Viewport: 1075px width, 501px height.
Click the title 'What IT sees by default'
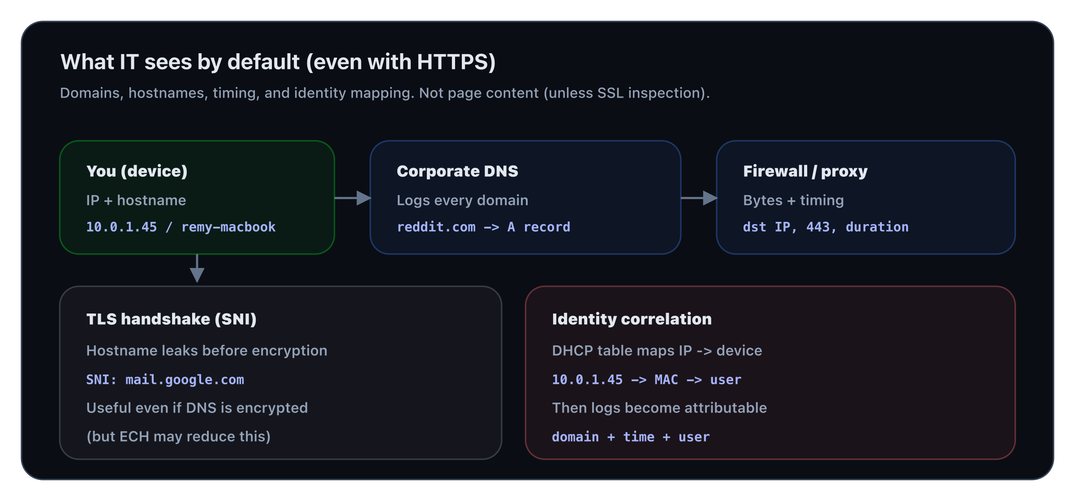278,62
